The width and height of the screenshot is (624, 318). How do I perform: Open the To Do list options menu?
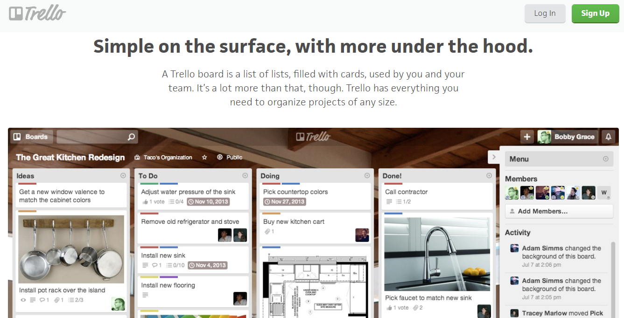[x=245, y=176]
